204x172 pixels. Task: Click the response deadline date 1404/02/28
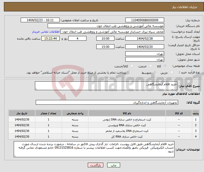(144, 38)
